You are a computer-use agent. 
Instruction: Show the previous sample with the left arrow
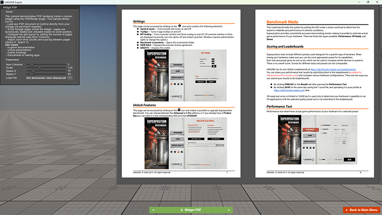pos(153,210)
